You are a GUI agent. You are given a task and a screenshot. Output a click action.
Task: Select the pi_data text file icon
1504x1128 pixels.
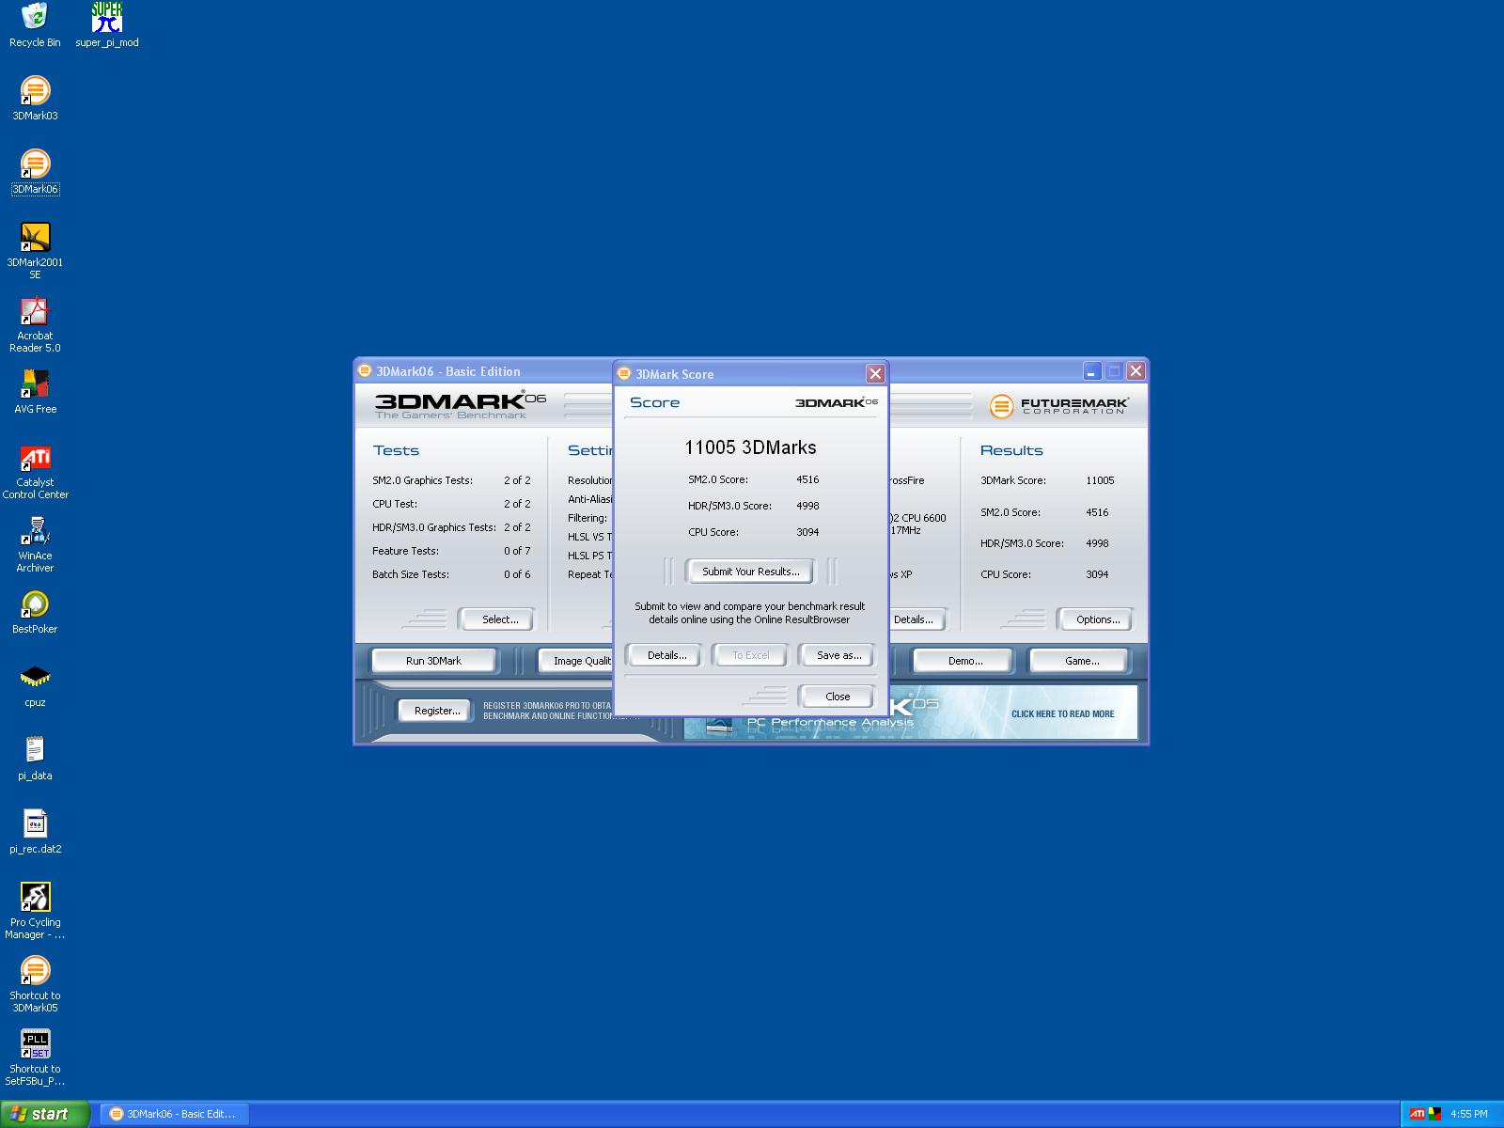click(35, 758)
